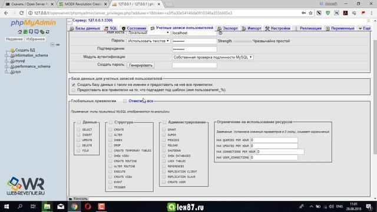Click the Generate password button
This screenshot has width=377, height=212.
click(x=141, y=65)
